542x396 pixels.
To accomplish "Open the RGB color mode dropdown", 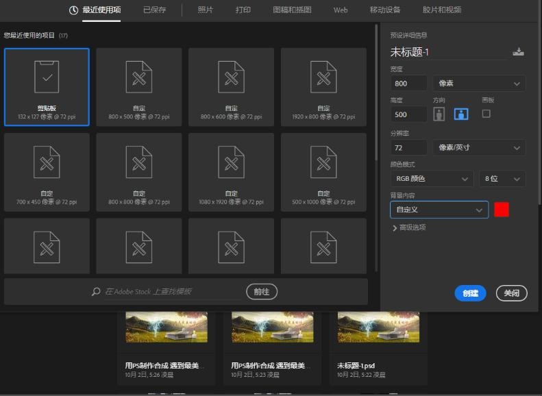I will pyautogui.click(x=432, y=179).
